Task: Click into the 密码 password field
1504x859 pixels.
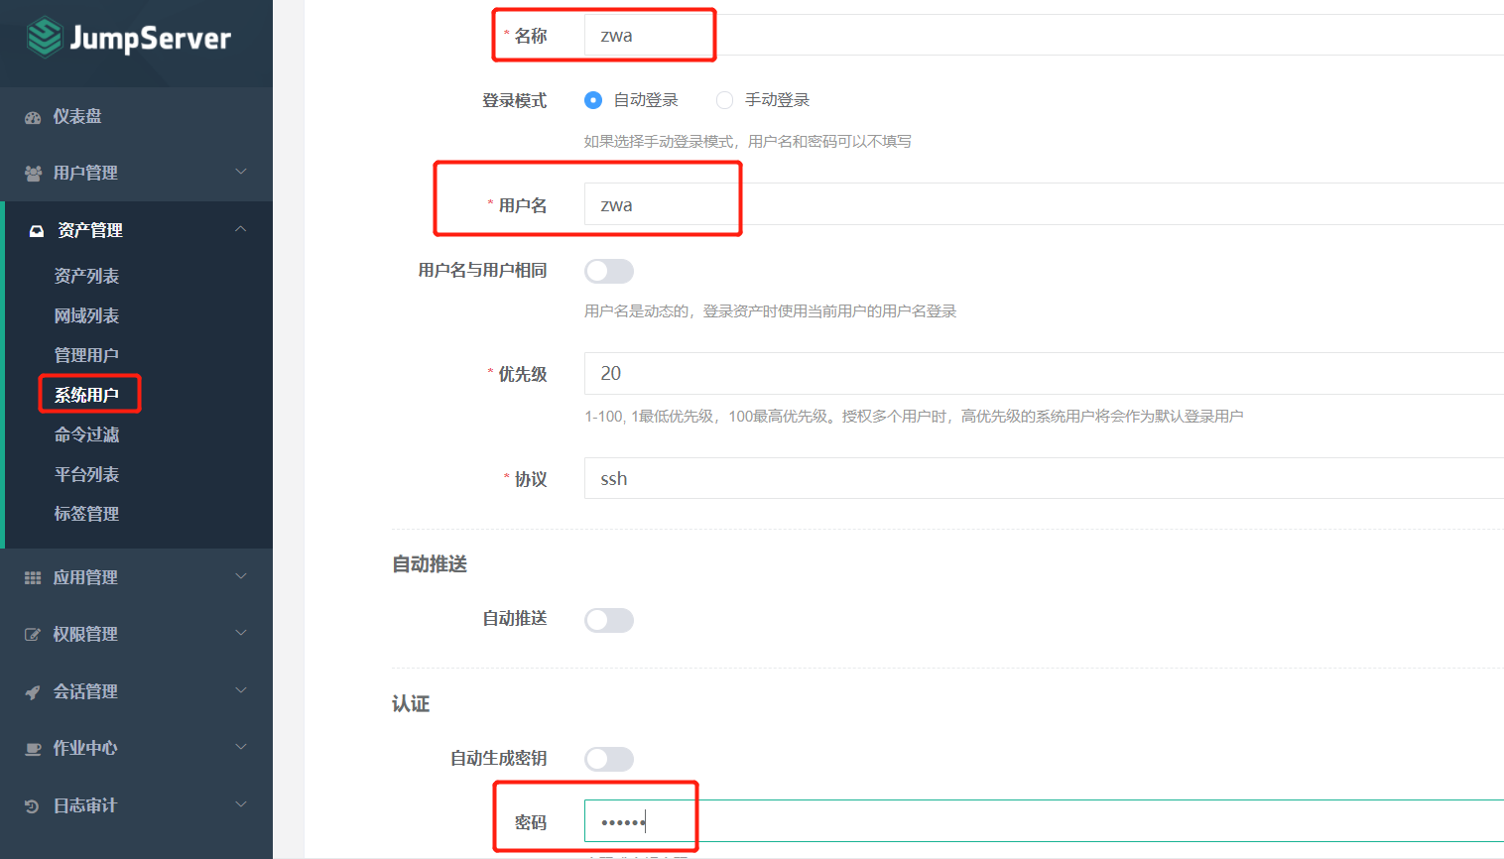Action: click(1044, 821)
